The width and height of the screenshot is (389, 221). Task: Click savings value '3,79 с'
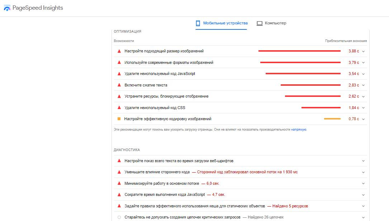[354, 62]
